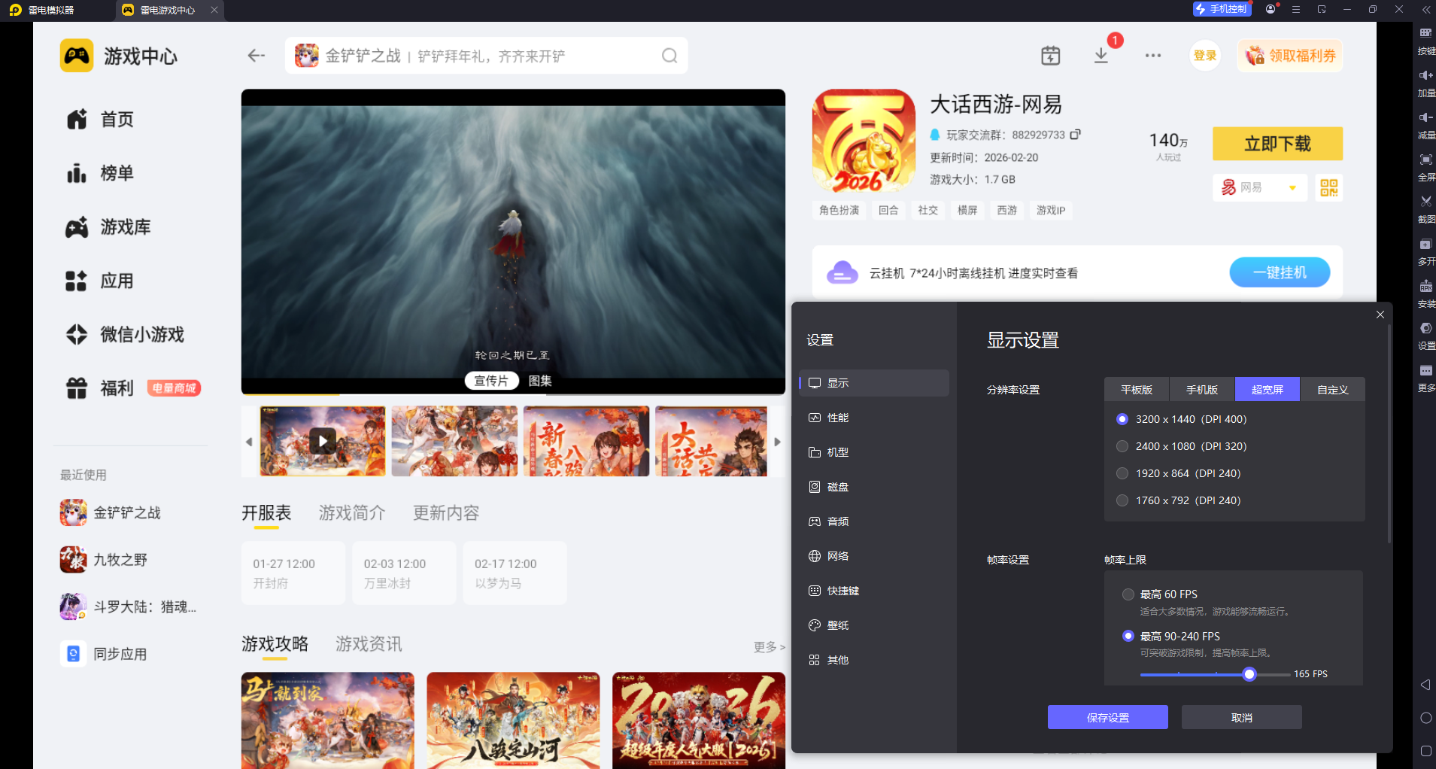The image size is (1436, 769).
Task: Go back using the arrow beside search
Action: point(257,56)
